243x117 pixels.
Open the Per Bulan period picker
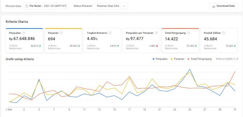click(x=46, y=6)
